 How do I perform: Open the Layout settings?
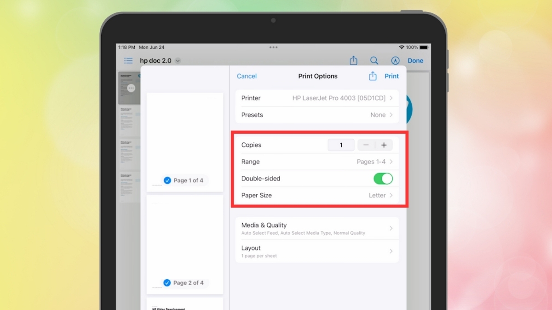317,251
